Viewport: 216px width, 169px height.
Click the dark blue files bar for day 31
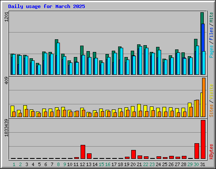click(x=203, y=37)
